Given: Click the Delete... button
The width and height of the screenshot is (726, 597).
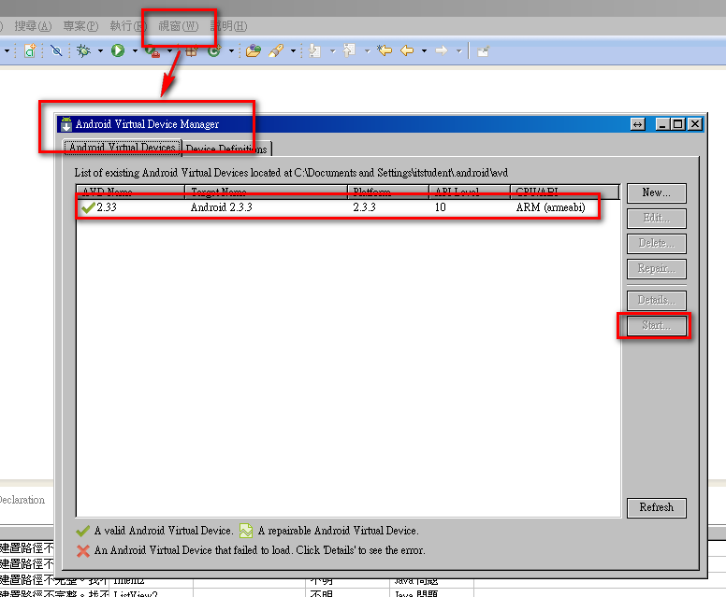Looking at the screenshot, I should [x=657, y=243].
